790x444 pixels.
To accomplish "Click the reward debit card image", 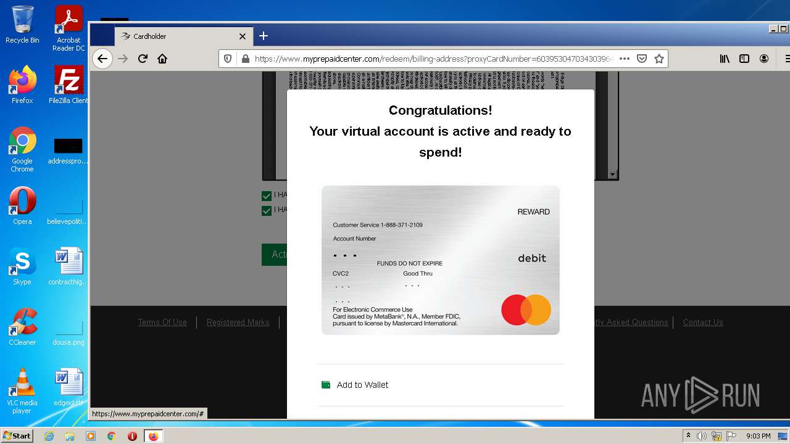I will point(441,260).
